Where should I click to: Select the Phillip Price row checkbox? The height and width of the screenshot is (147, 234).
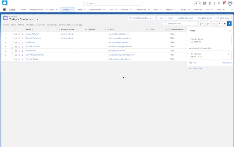pyautogui.click(x=12, y=51)
